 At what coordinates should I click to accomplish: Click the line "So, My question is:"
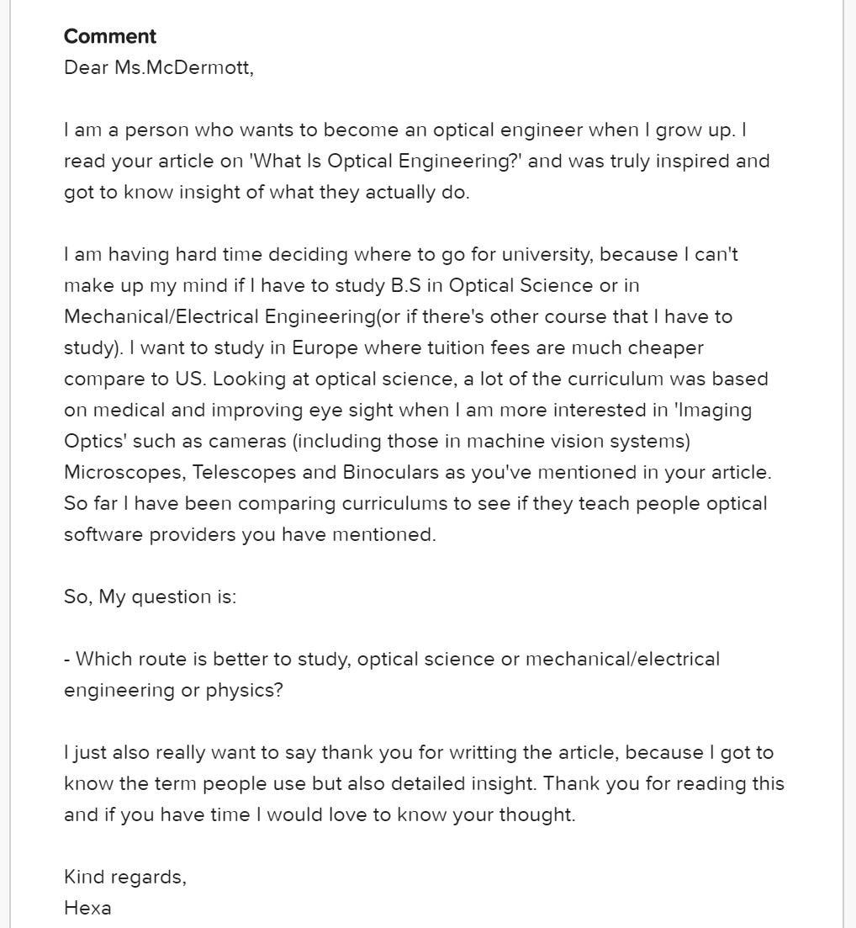(151, 597)
